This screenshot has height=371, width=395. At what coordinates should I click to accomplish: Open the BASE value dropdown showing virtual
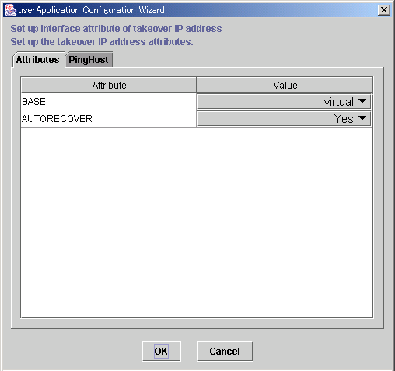coord(284,102)
